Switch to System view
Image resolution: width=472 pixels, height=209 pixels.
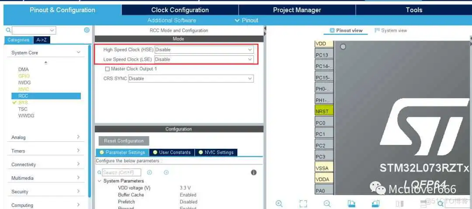(x=390, y=31)
